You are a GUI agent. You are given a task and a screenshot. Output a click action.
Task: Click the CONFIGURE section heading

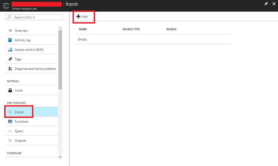point(14,153)
